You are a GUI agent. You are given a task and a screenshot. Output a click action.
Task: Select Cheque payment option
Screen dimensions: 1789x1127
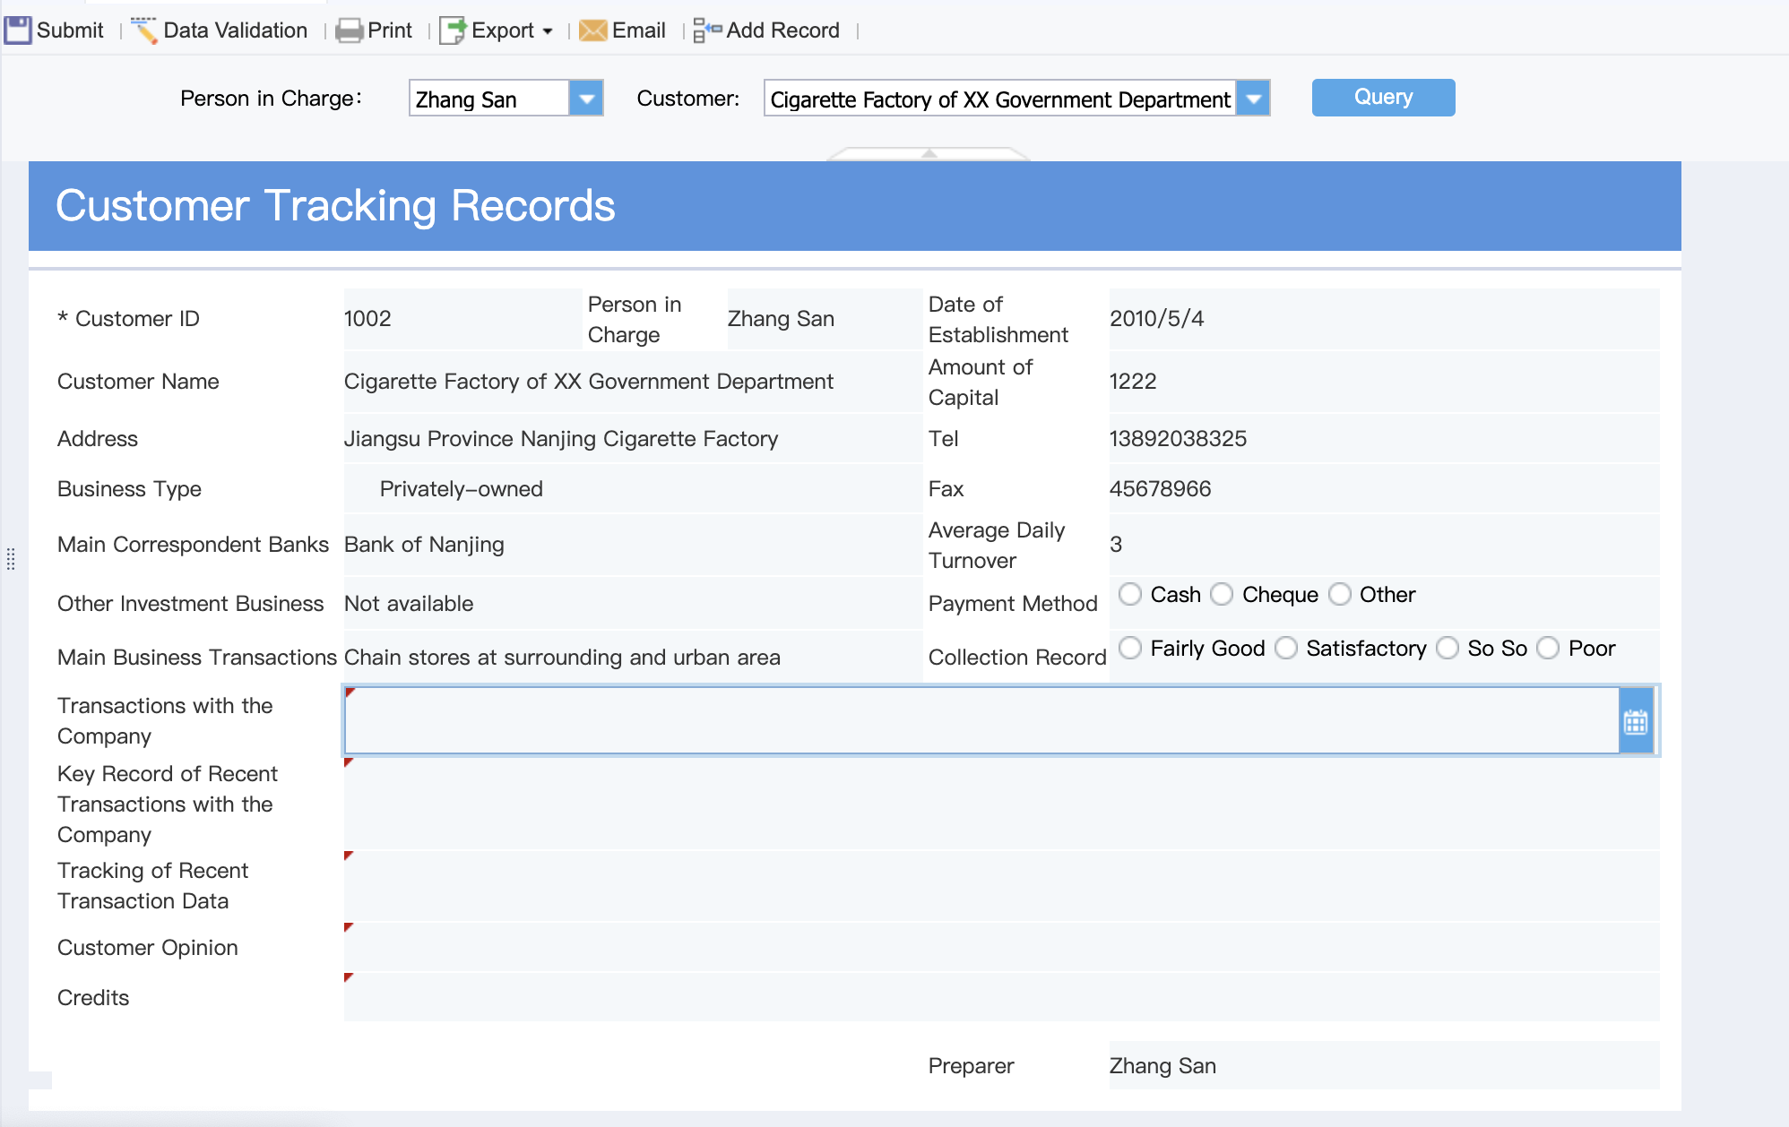(1222, 594)
